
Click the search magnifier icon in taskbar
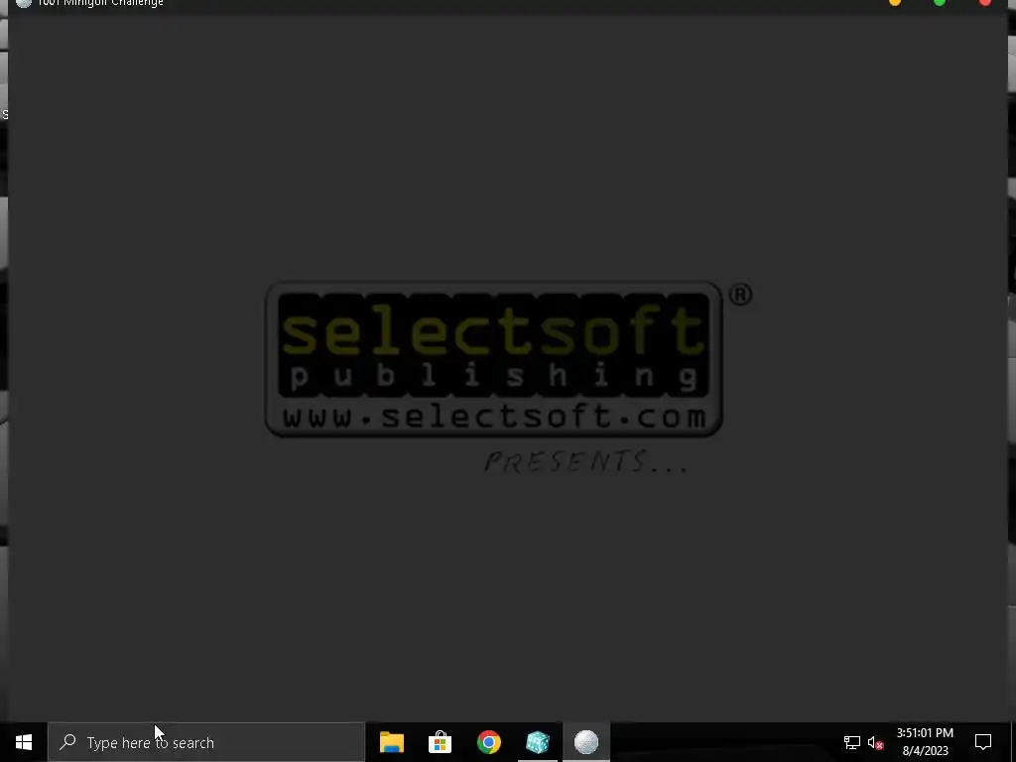[x=67, y=742]
